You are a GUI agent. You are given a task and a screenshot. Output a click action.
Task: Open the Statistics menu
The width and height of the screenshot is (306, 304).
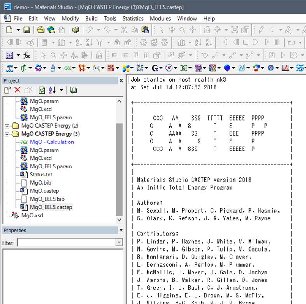tap(133, 19)
